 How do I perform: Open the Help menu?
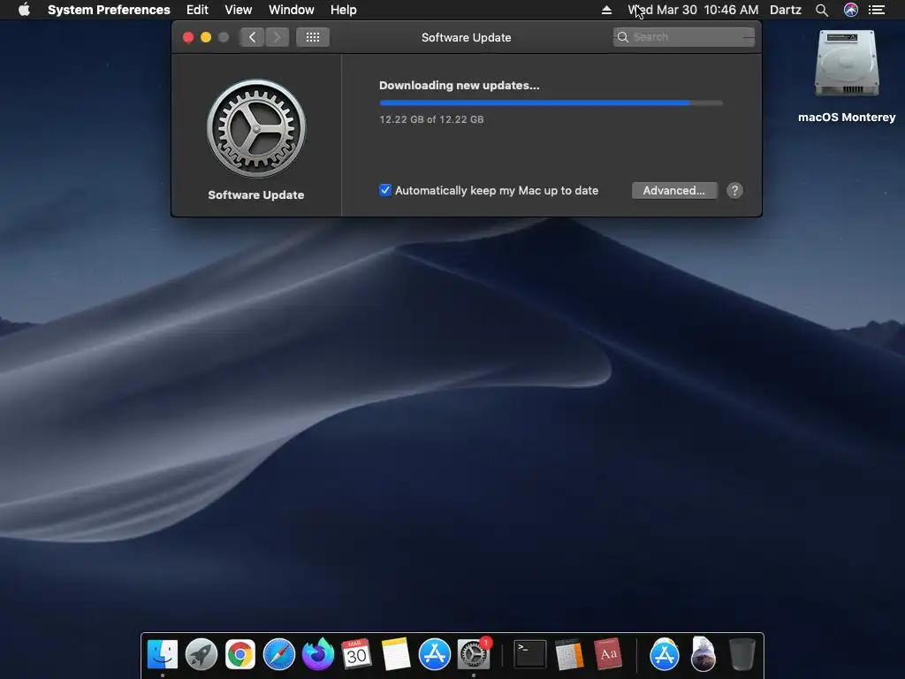coord(344,10)
